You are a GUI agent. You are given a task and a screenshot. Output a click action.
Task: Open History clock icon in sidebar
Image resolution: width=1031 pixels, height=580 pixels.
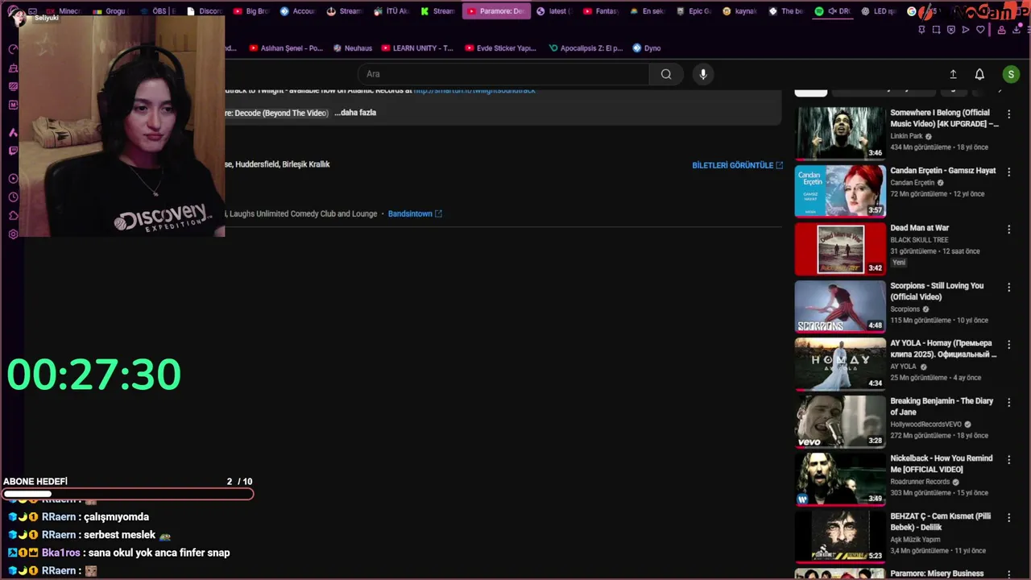pos(13,197)
